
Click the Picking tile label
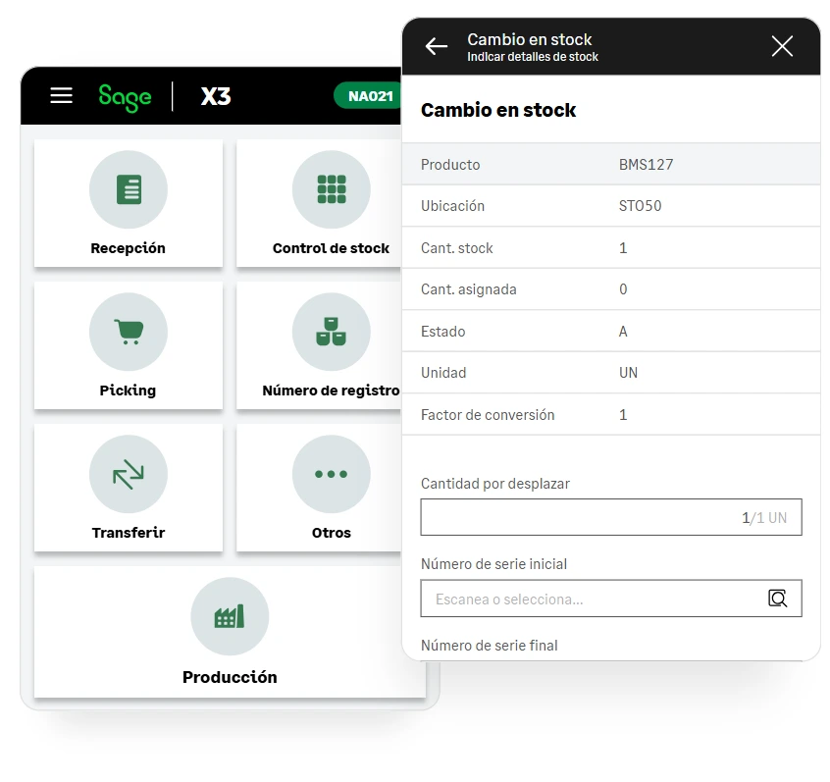click(x=129, y=391)
